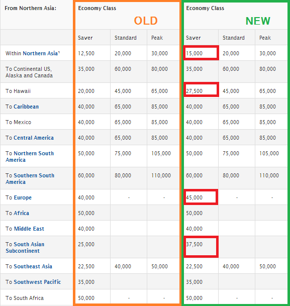The width and height of the screenshot is (290, 306).
Task: Open the Caribbean region link
Action: tap(26, 107)
